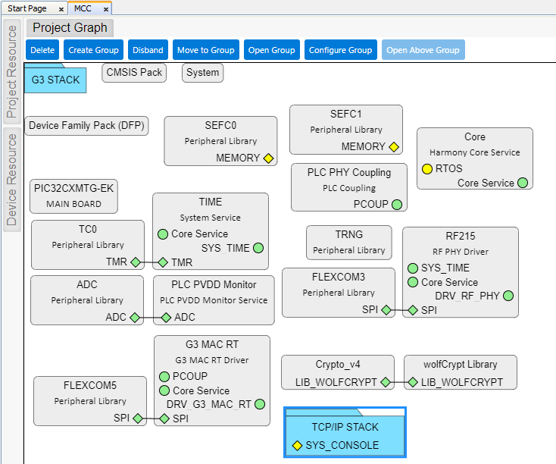This screenshot has width=556, height=464.
Task: Click the yellow MEMORY diamond on SEFC0
Action: [x=268, y=158]
